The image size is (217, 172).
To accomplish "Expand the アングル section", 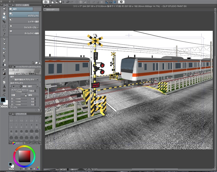I will (14, 107).
